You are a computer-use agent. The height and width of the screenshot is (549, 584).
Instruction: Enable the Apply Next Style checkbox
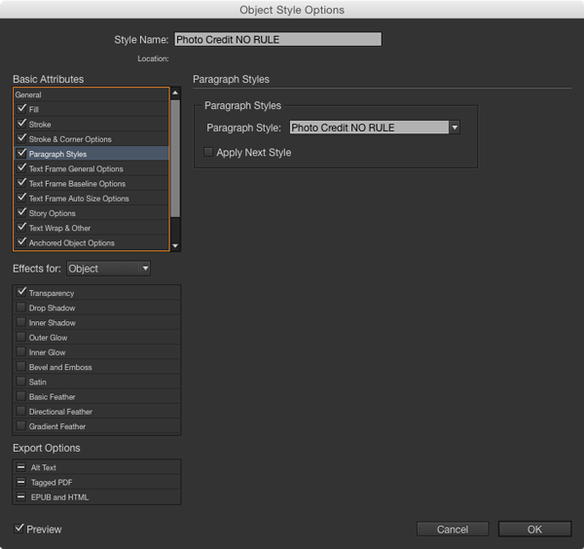[x=208, y=152]
